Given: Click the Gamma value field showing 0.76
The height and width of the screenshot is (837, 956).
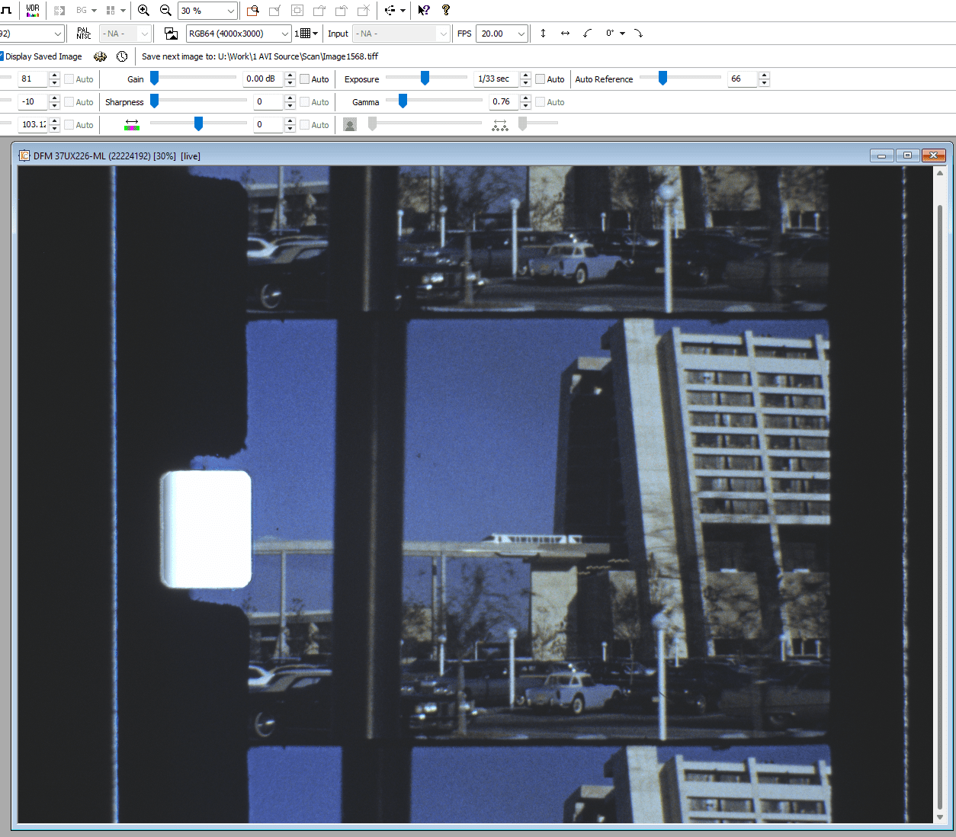Looking at the screenshot, I should point(502,102).
